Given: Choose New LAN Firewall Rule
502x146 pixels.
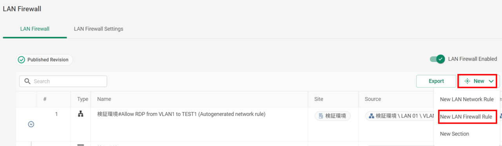Looking at the screenshot, I should [466, 117].
